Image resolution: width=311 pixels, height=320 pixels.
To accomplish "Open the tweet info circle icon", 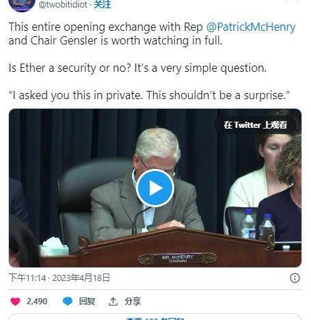I will click(295, 278).
